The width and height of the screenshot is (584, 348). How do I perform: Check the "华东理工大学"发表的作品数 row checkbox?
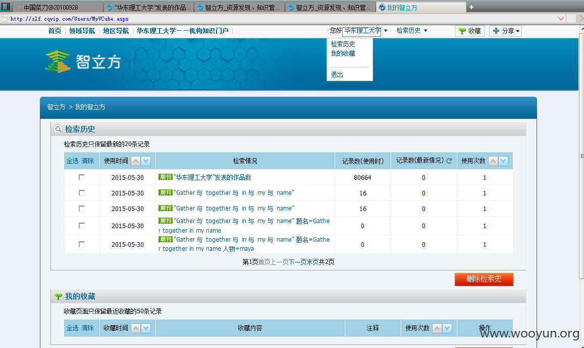82,177
